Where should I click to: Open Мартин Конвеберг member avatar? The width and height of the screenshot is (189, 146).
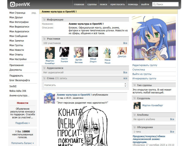50,53
